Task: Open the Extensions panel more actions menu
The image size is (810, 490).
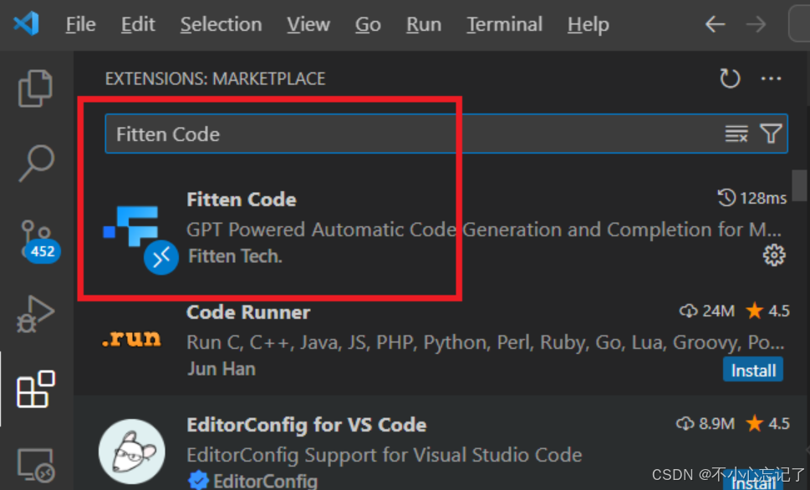Action: [770, 78]
